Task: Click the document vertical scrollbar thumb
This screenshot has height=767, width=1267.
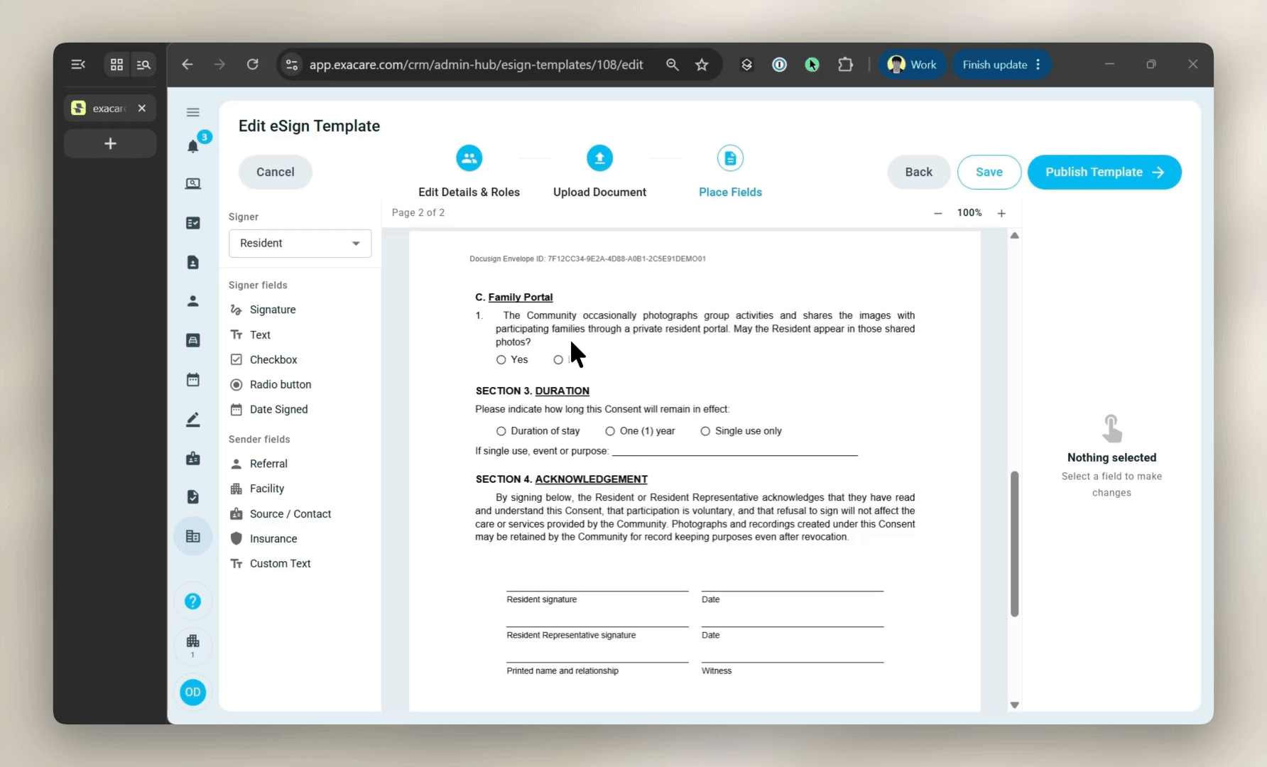Action: click(x=1014, y=543)
